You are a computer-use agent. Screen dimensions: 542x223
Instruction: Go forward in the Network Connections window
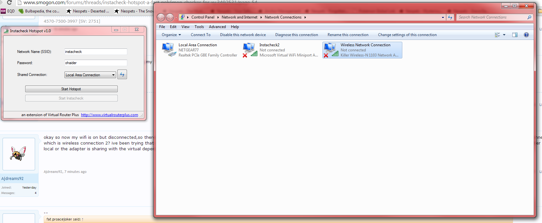coord(170,17)
